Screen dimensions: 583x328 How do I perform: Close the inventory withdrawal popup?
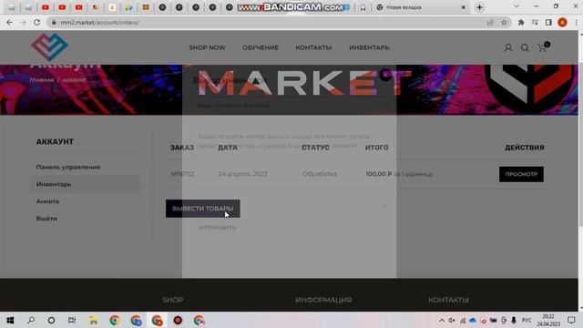[x=385, y=74]
